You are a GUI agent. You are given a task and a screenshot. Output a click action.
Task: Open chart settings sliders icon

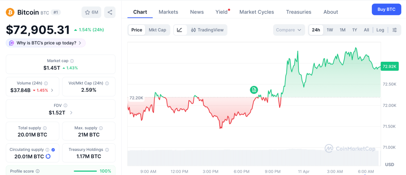pyautogui.click(x=395, y=30)
